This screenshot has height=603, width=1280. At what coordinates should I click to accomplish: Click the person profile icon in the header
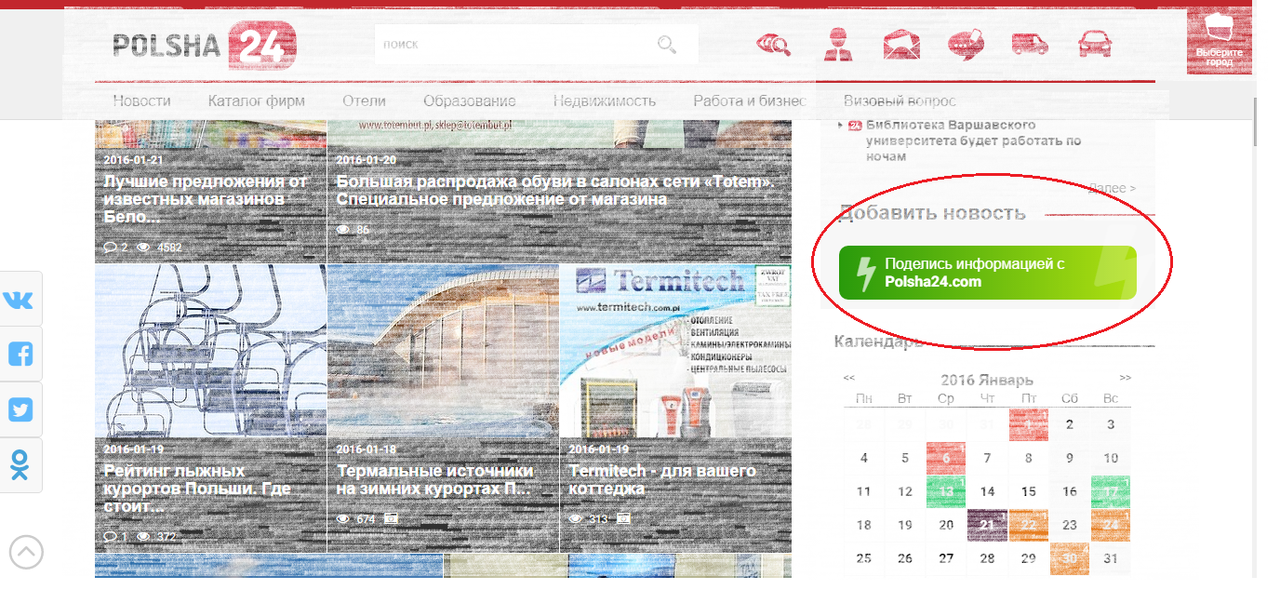[838, 45]
